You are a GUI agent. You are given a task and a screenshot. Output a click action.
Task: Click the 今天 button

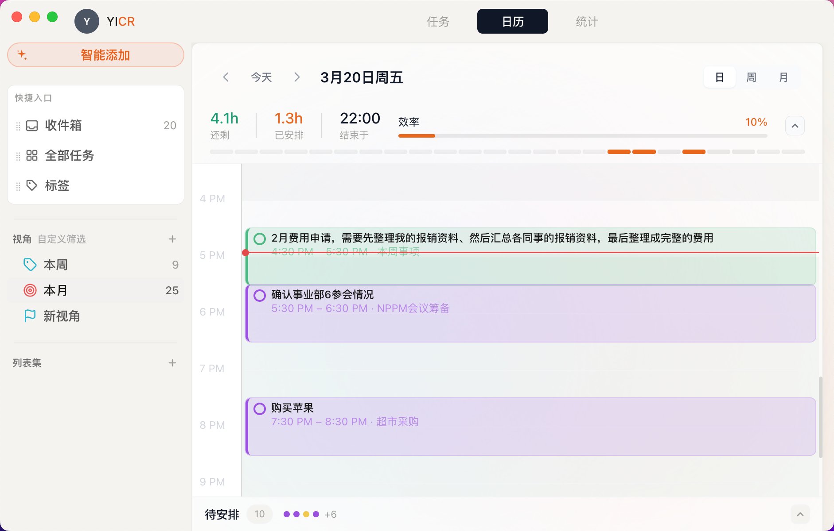[261, 77]
